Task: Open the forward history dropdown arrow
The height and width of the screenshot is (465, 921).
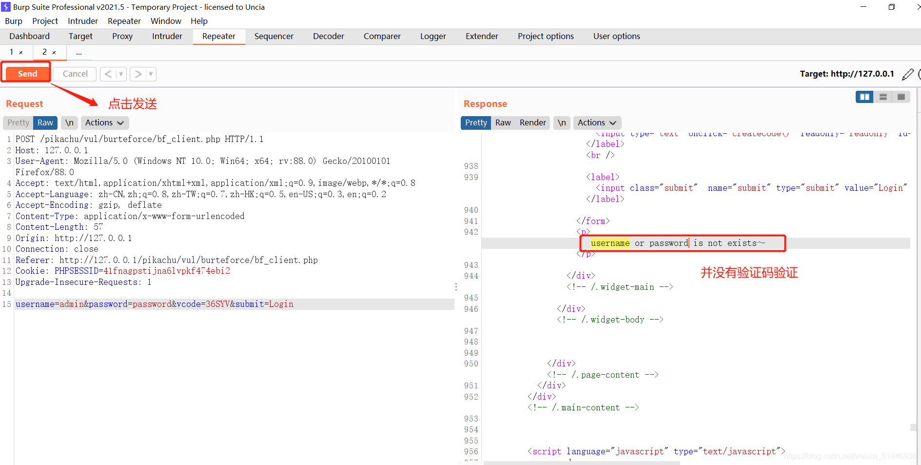Action: tap(151, 74)
